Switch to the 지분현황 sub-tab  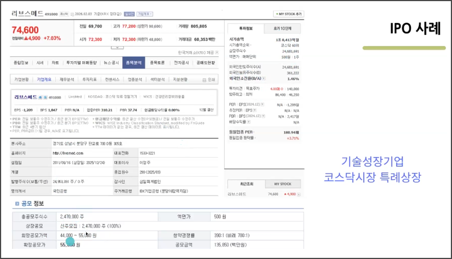[180, 79]
